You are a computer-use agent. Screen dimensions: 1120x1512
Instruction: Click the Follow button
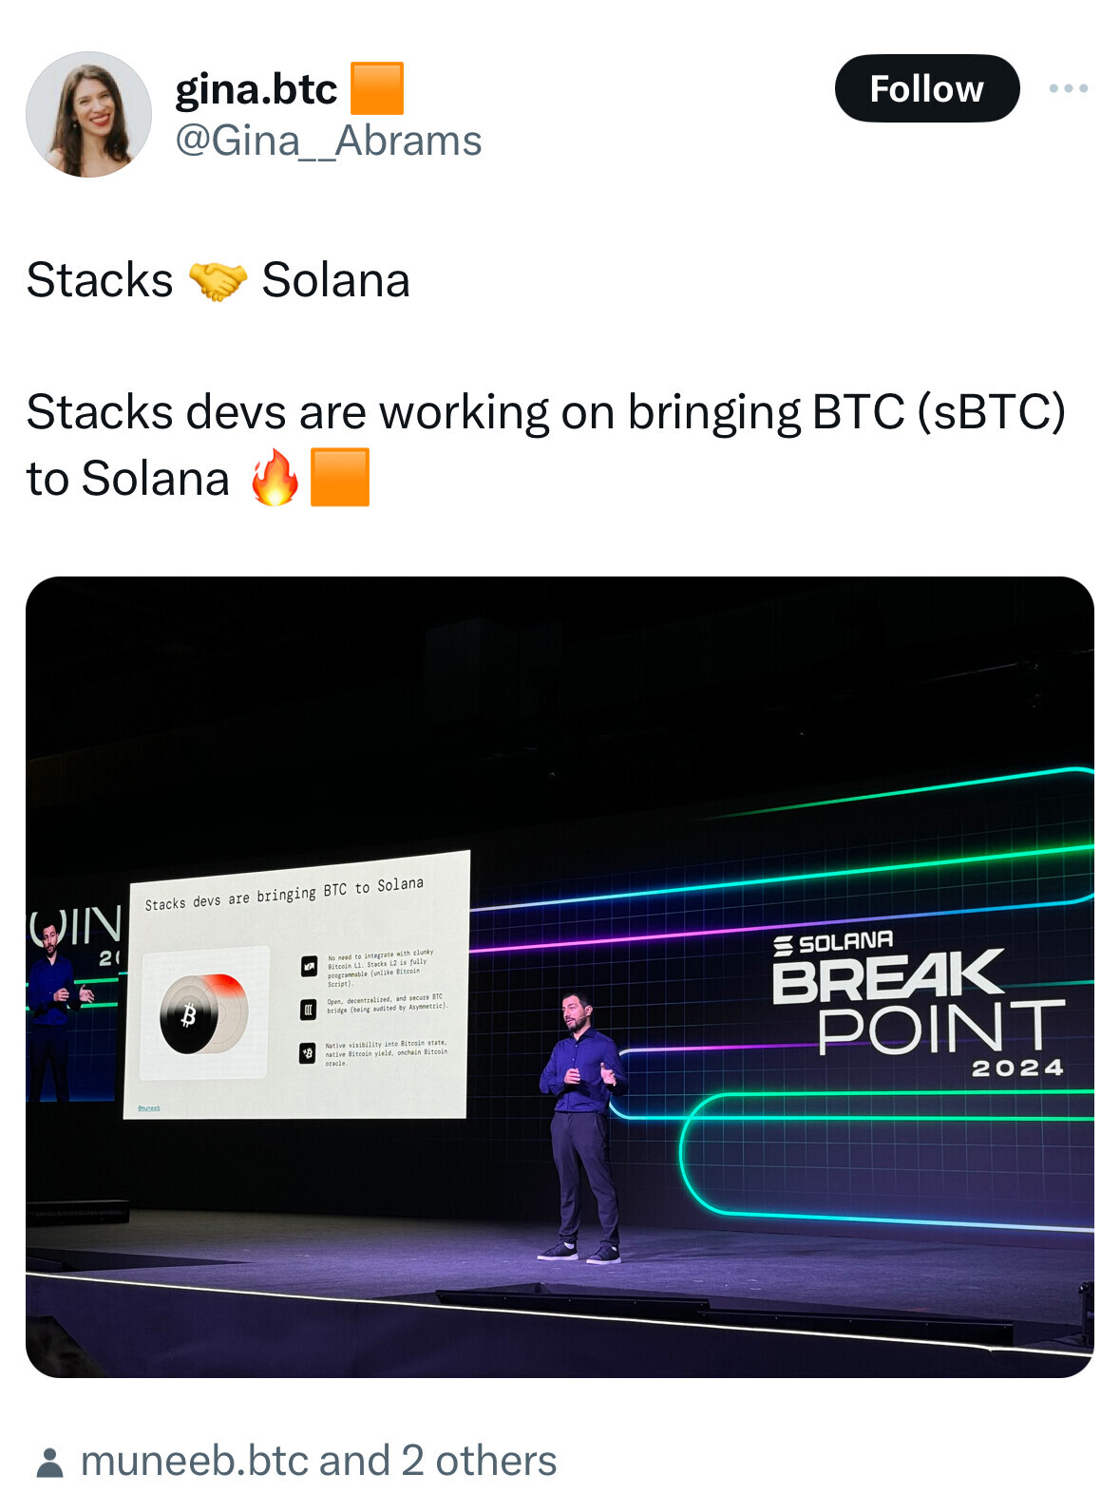tap(927, 88)
